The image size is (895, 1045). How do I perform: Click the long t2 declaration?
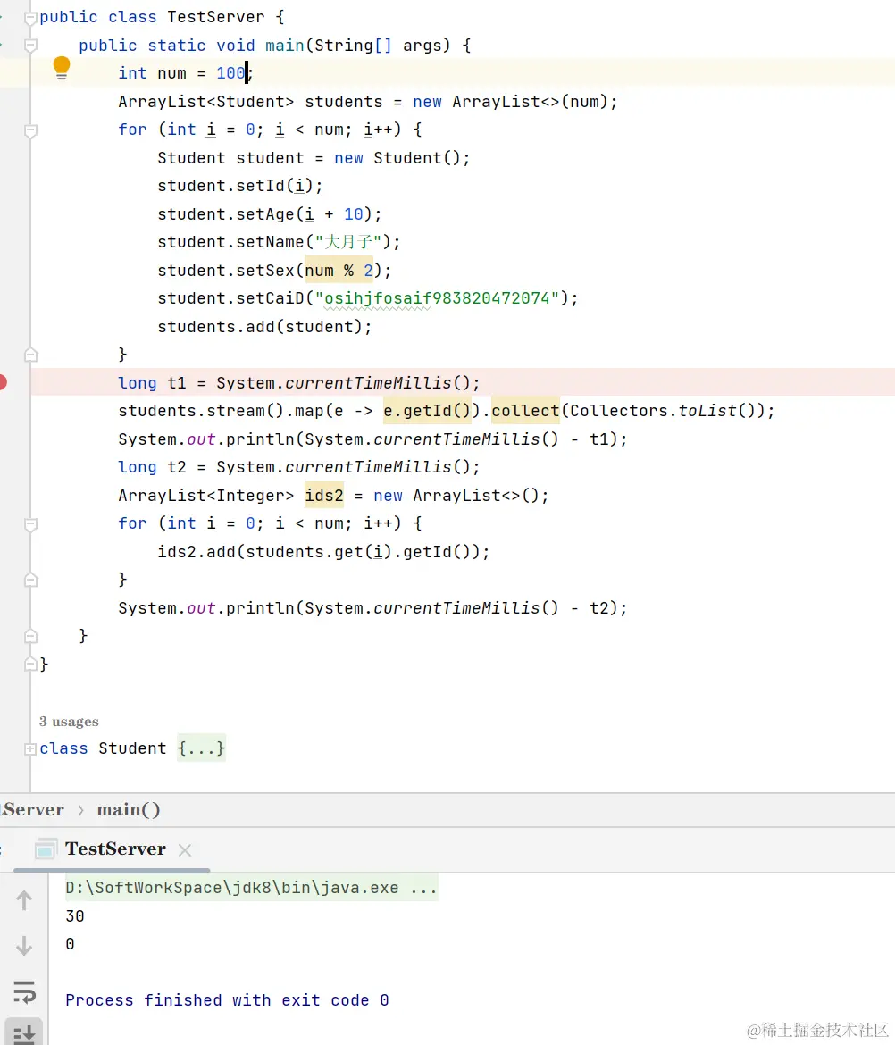tap(298, 467)
